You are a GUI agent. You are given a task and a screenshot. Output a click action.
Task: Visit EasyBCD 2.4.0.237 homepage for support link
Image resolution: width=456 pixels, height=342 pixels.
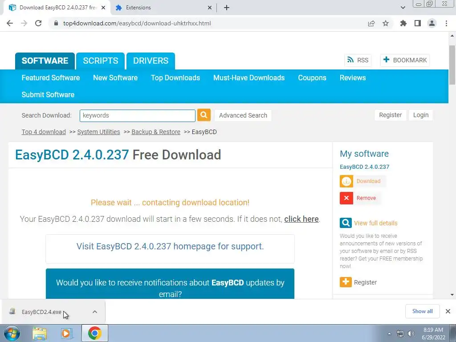coord(170,246)
